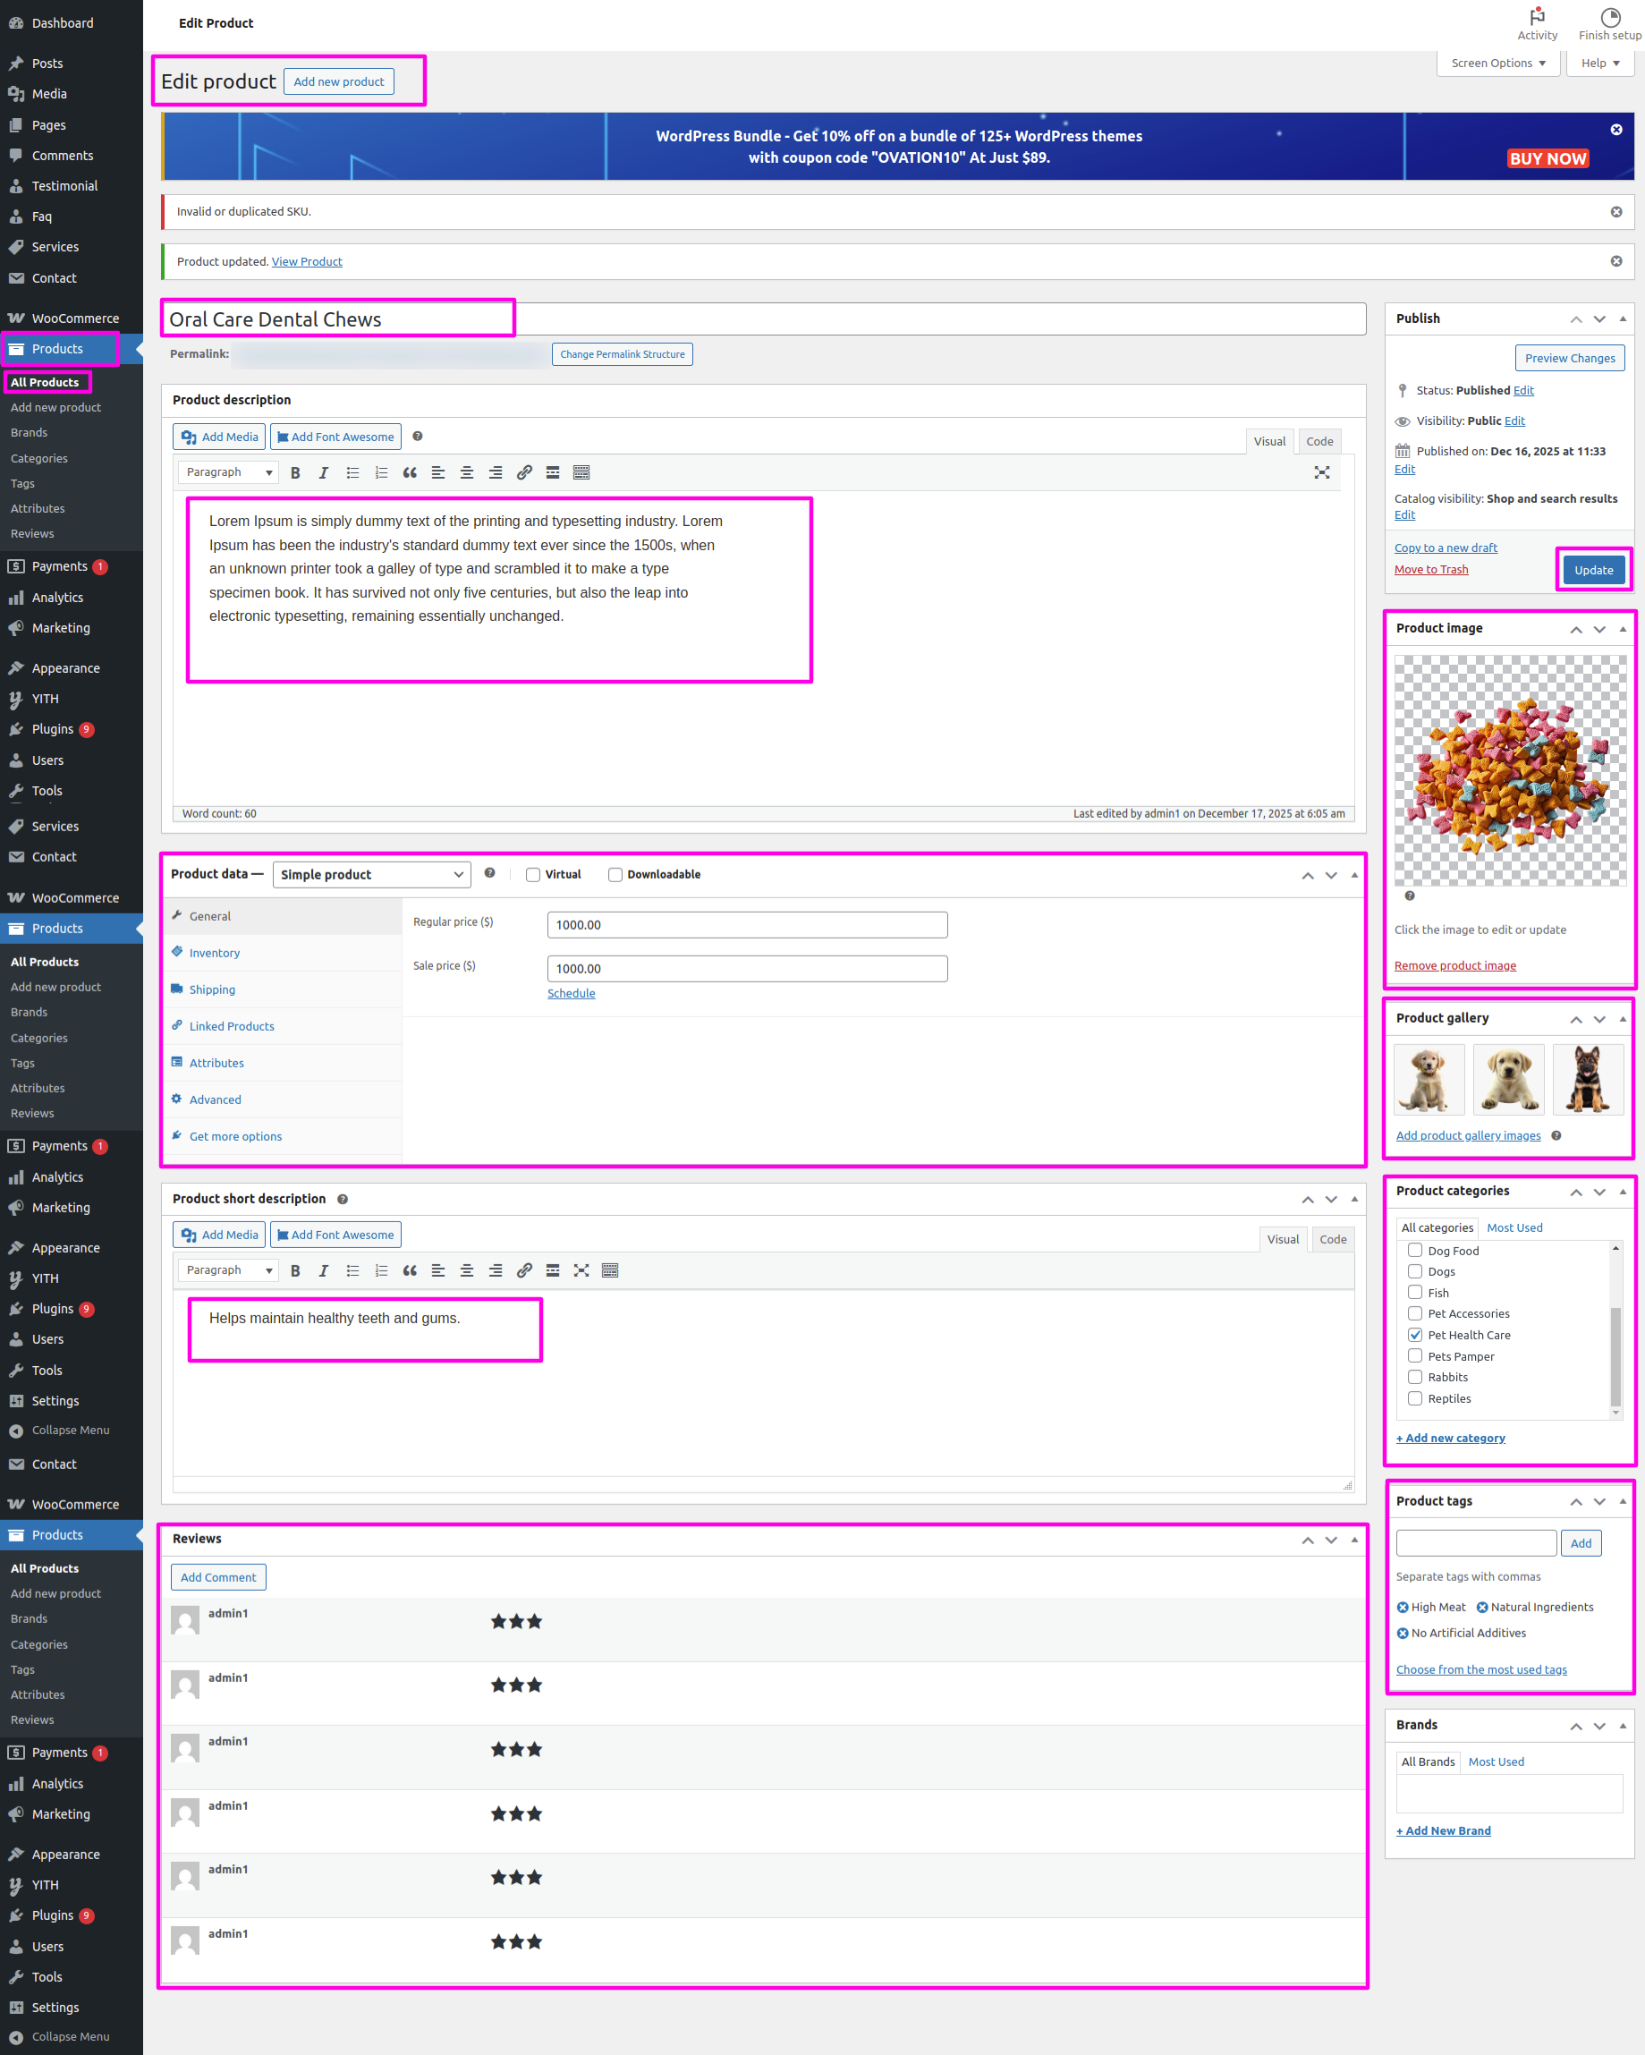Click Bold icon in product description toolbar
The width and height of the screenshot is (1645, 2055).
[295, 472]
